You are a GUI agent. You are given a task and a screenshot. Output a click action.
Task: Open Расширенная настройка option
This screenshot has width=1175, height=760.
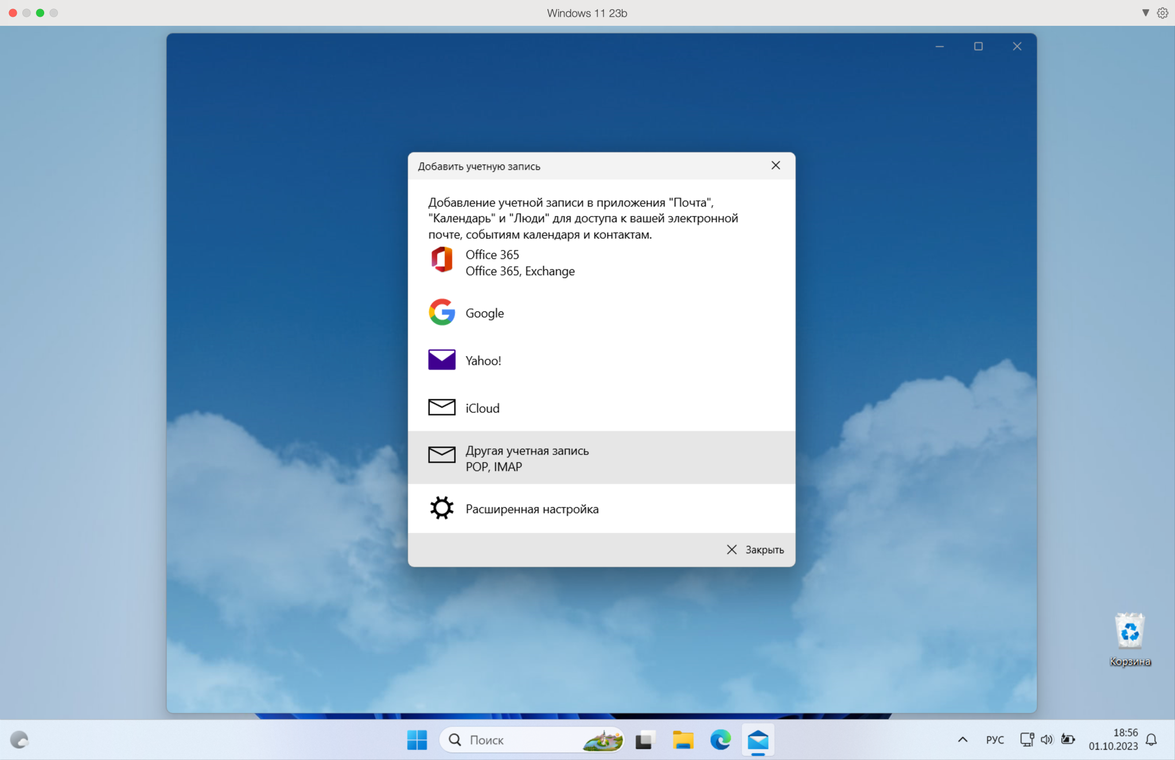601,509
